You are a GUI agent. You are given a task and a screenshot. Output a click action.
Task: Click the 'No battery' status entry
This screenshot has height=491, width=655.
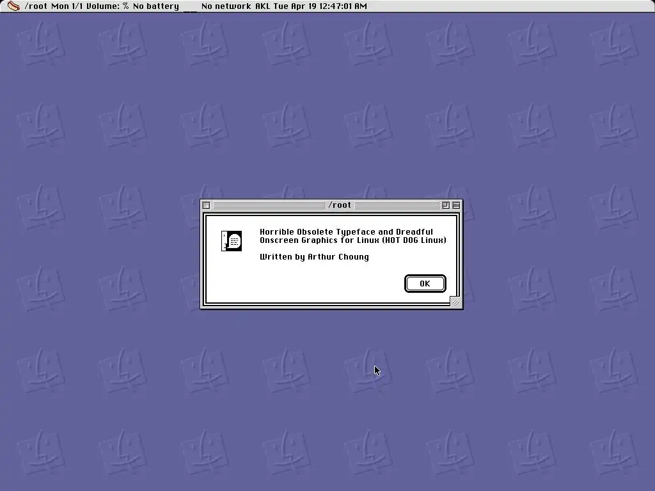pos(156,6)
